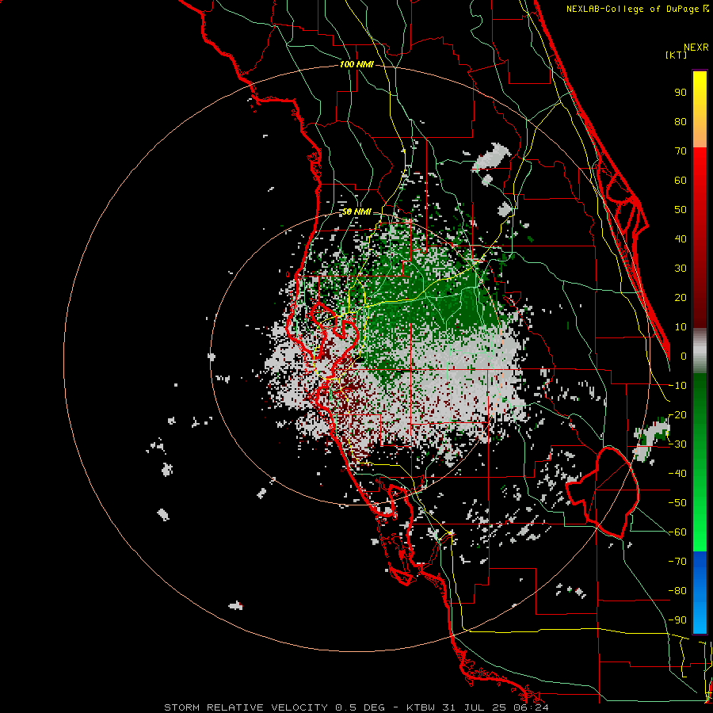
Task: Click the -90 value on the velocity scale
Action: pos(677,620)
